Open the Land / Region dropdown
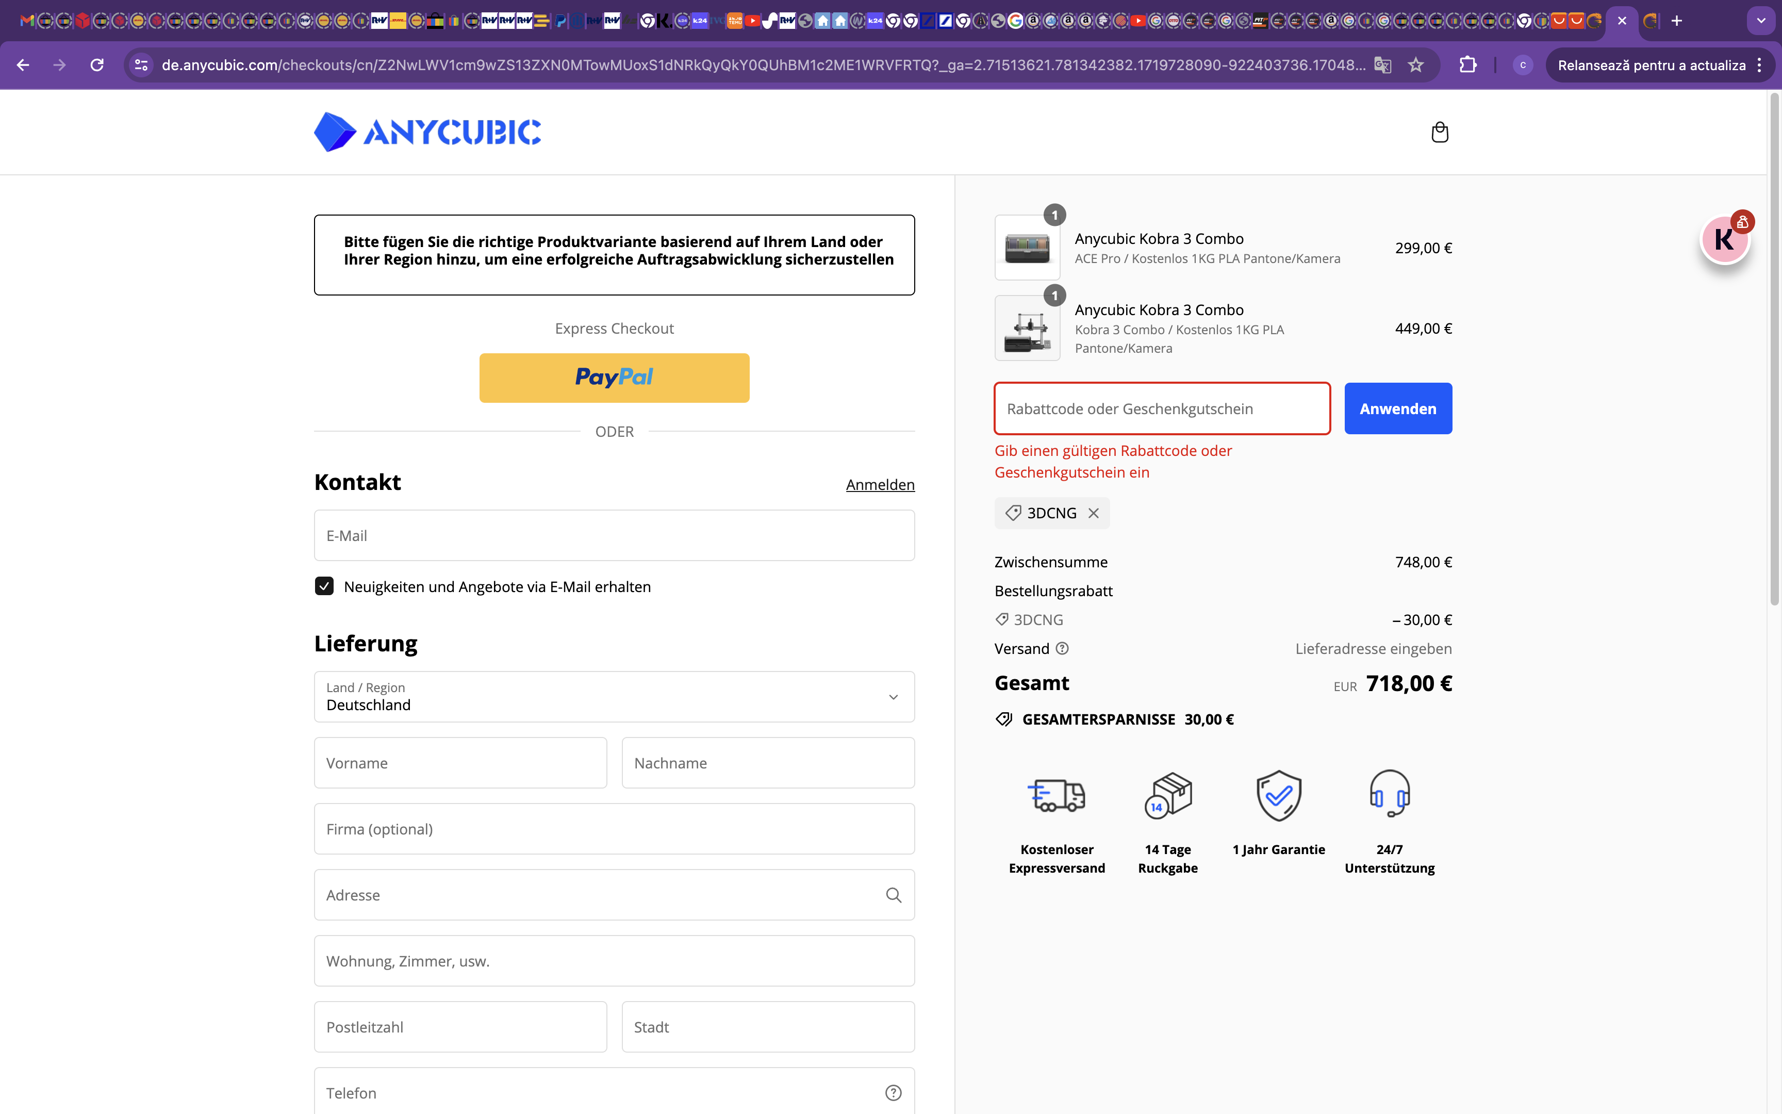Image resolution: width=1782 pixels, height=1114 pixels. coord(614,697)
